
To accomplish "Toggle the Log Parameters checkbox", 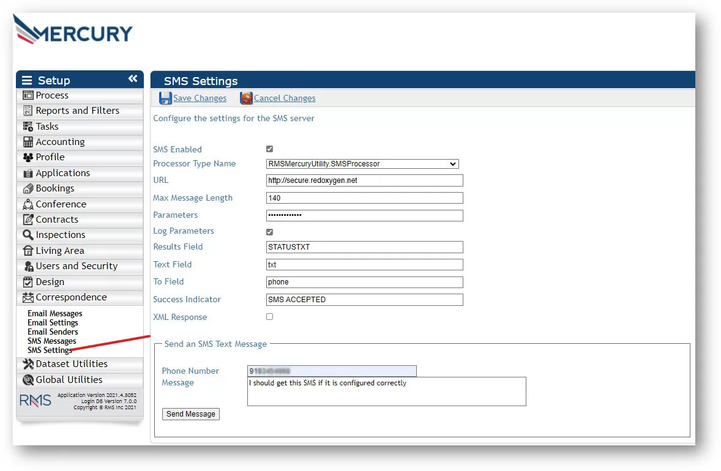I will [269, 232].
